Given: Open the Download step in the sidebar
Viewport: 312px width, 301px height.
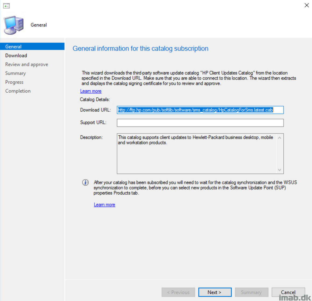Looking at the screenshot, I should click(x=16, y=56).
